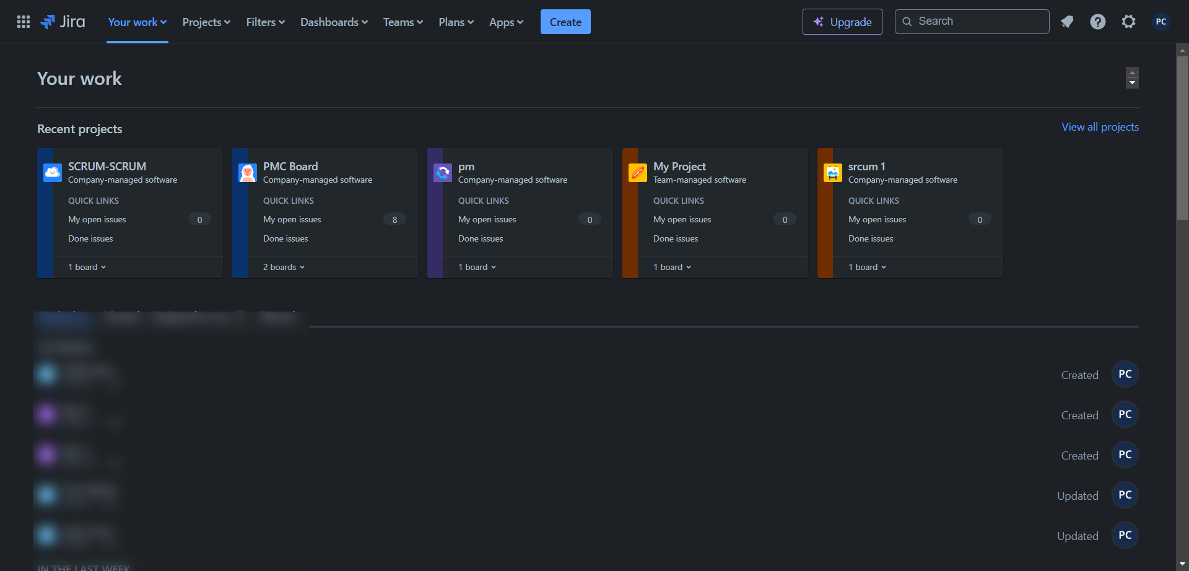This screenshot has width=1189, height=571.
Task: Click the page scrollbar up arrow
Action: [1182, 50]
